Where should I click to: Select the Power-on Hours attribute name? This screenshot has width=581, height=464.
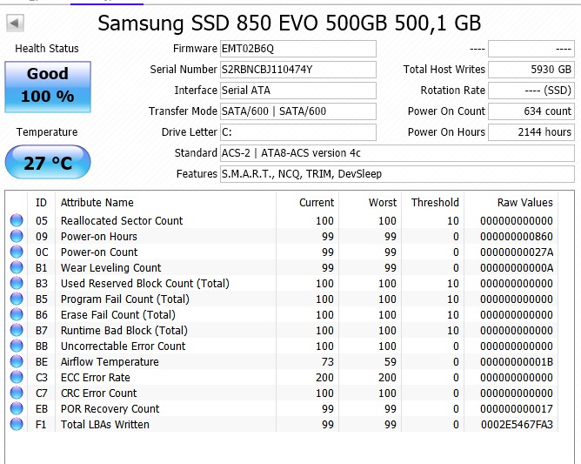(98, 236)
